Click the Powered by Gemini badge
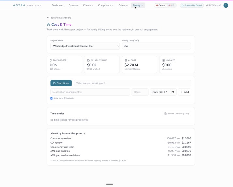 click(x=192, y=5)
